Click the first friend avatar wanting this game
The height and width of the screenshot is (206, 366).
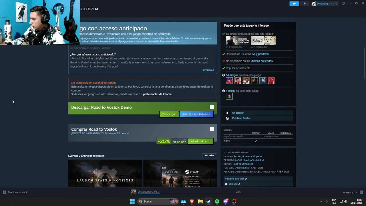229,81
